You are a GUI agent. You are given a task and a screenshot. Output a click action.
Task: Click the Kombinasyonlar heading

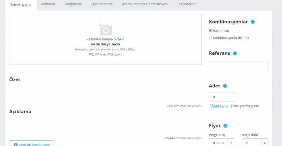228,22
